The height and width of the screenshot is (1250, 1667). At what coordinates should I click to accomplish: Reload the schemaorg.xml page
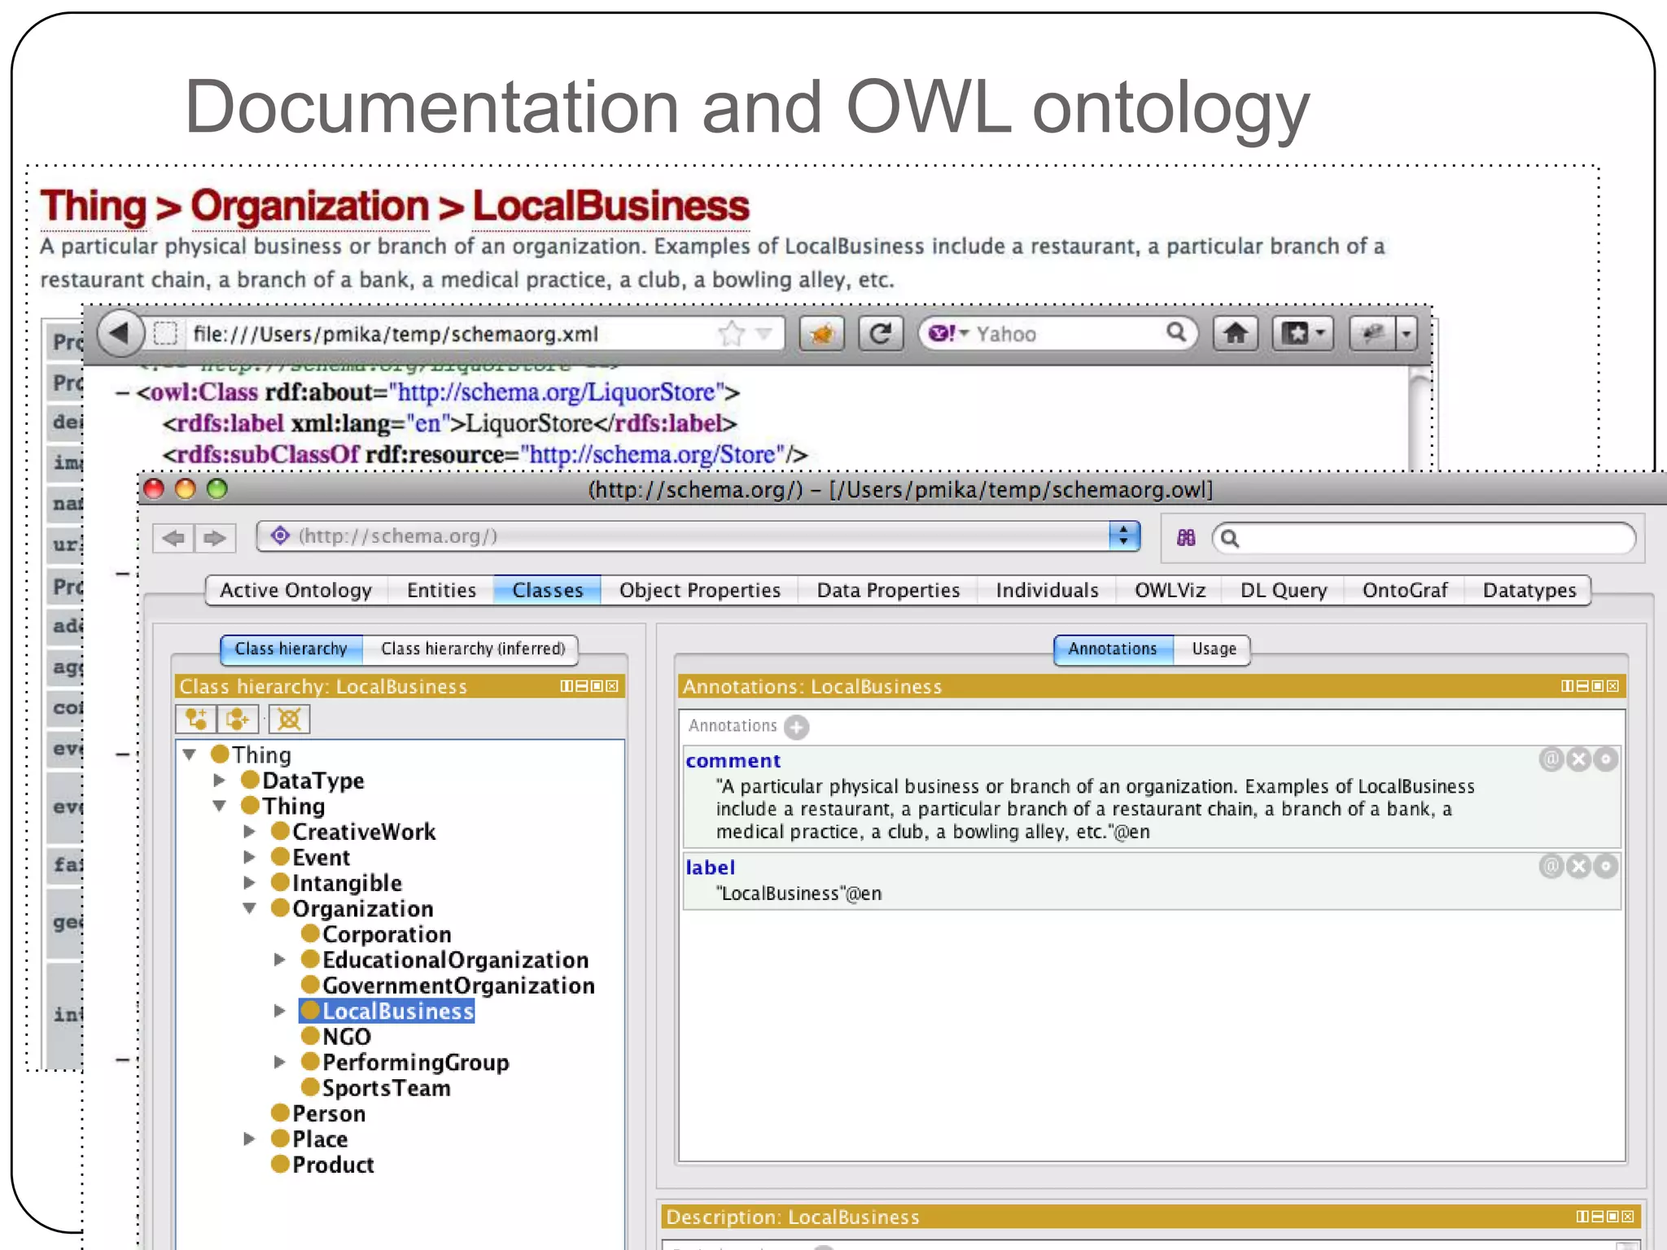click(x=881, y=334)
